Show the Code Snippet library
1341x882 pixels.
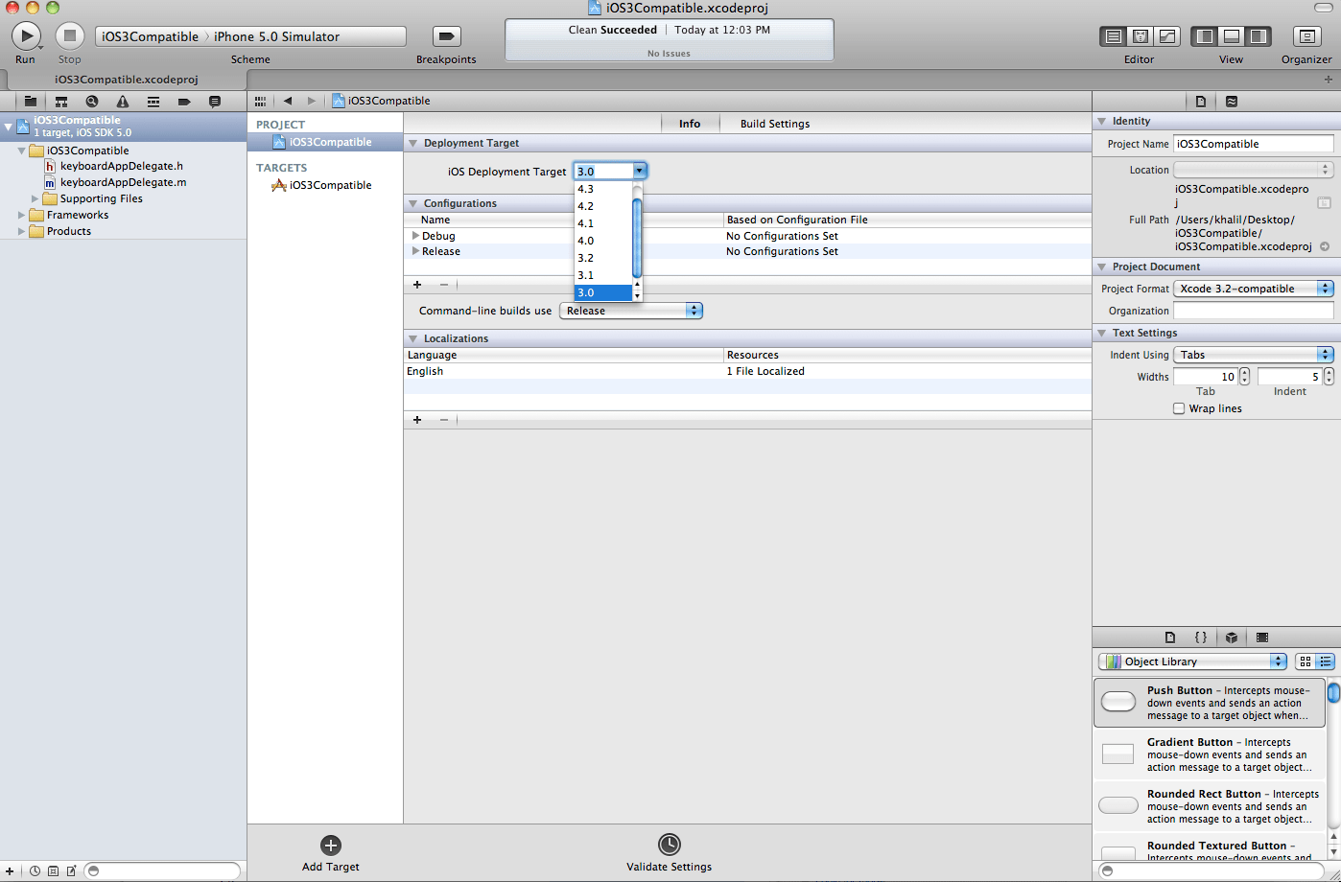click(1201, 637)
